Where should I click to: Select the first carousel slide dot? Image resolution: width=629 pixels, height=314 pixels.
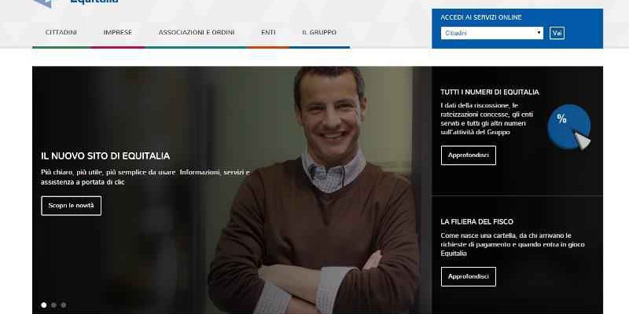tap(44, 305)
